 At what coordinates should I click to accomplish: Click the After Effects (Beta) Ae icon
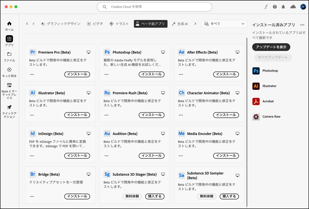click(x=182, y=52)
